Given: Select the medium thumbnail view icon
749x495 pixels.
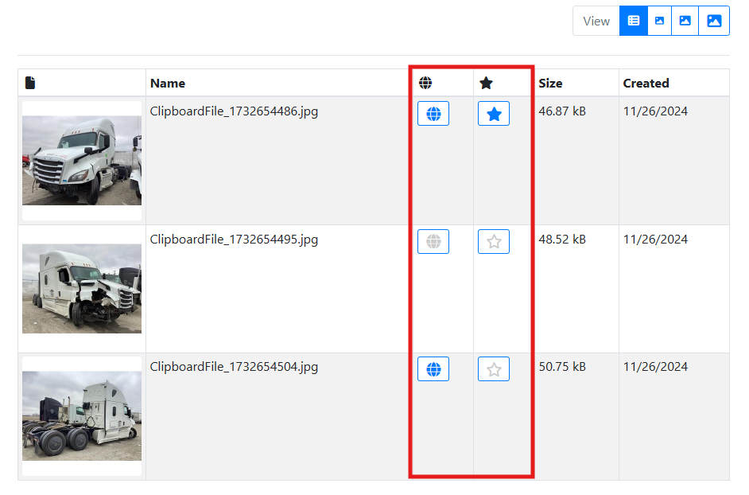Looking at the screenshot, I should (685, 21).
